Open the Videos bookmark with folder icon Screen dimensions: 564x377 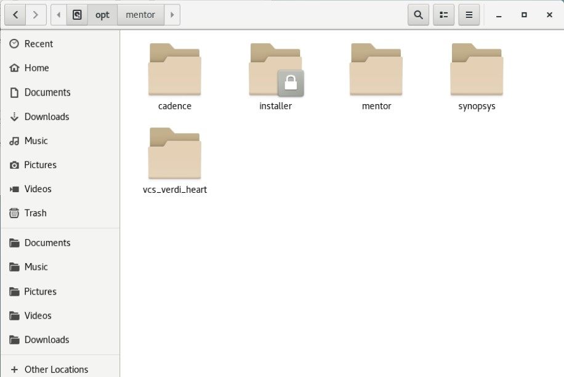point(60,315)
